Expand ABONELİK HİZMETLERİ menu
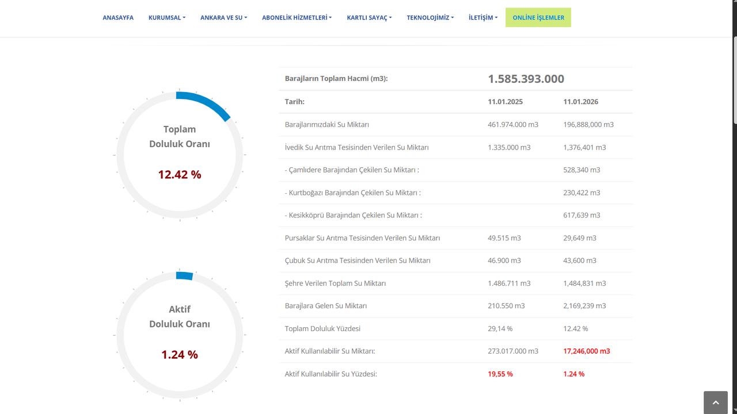The width and height of the screenshot is (737, 414). (x=297, y=18)
